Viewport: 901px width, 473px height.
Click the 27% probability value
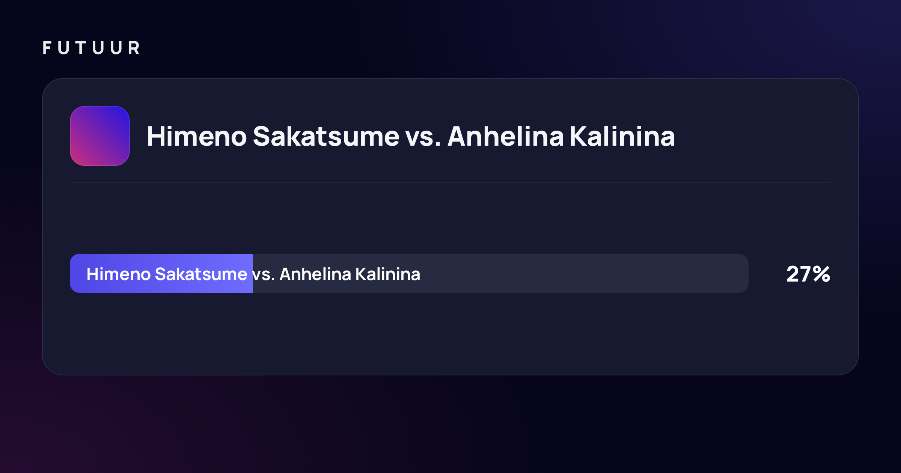click(x=808, y=274)
